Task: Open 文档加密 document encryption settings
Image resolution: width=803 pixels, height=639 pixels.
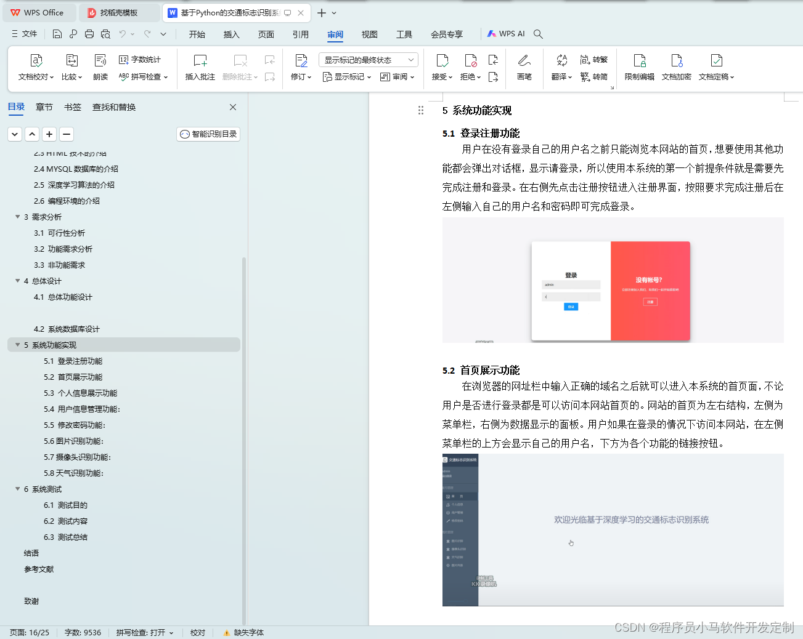Action: [676, 68]
